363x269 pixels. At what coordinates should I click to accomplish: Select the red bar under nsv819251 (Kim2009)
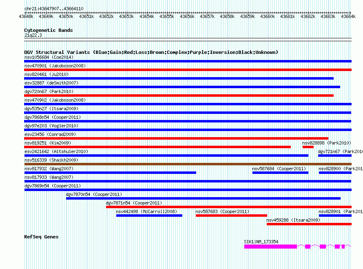(157, 147)
